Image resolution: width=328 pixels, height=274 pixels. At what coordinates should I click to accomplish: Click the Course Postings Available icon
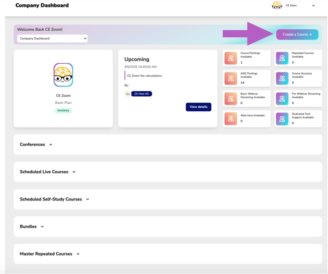coord(231,58)
